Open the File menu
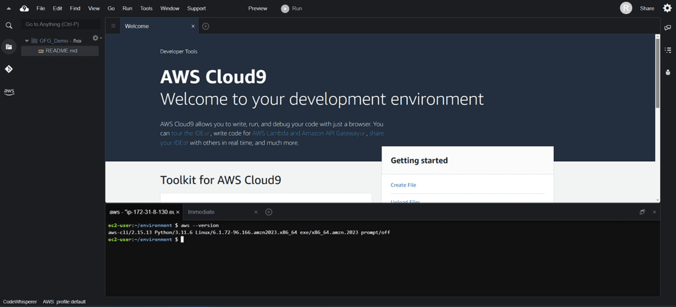676x307 pixels. (40, 8)
